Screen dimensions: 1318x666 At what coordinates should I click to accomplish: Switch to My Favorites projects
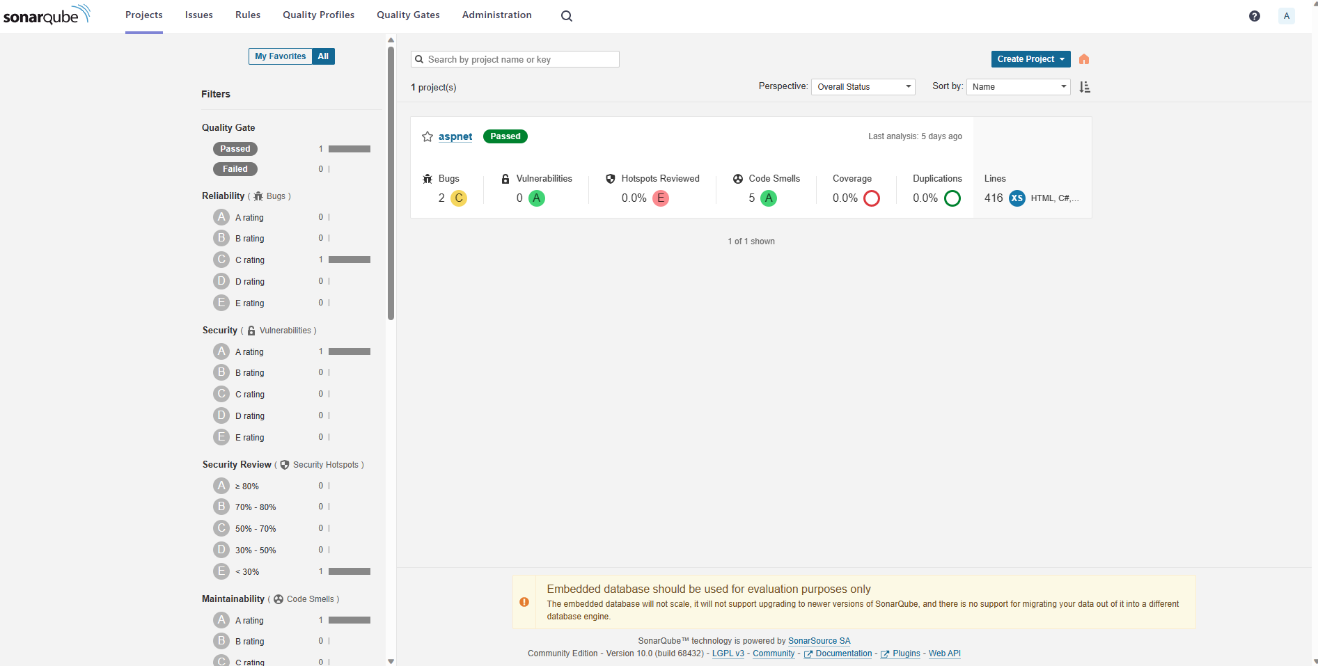tap(280, 56)
